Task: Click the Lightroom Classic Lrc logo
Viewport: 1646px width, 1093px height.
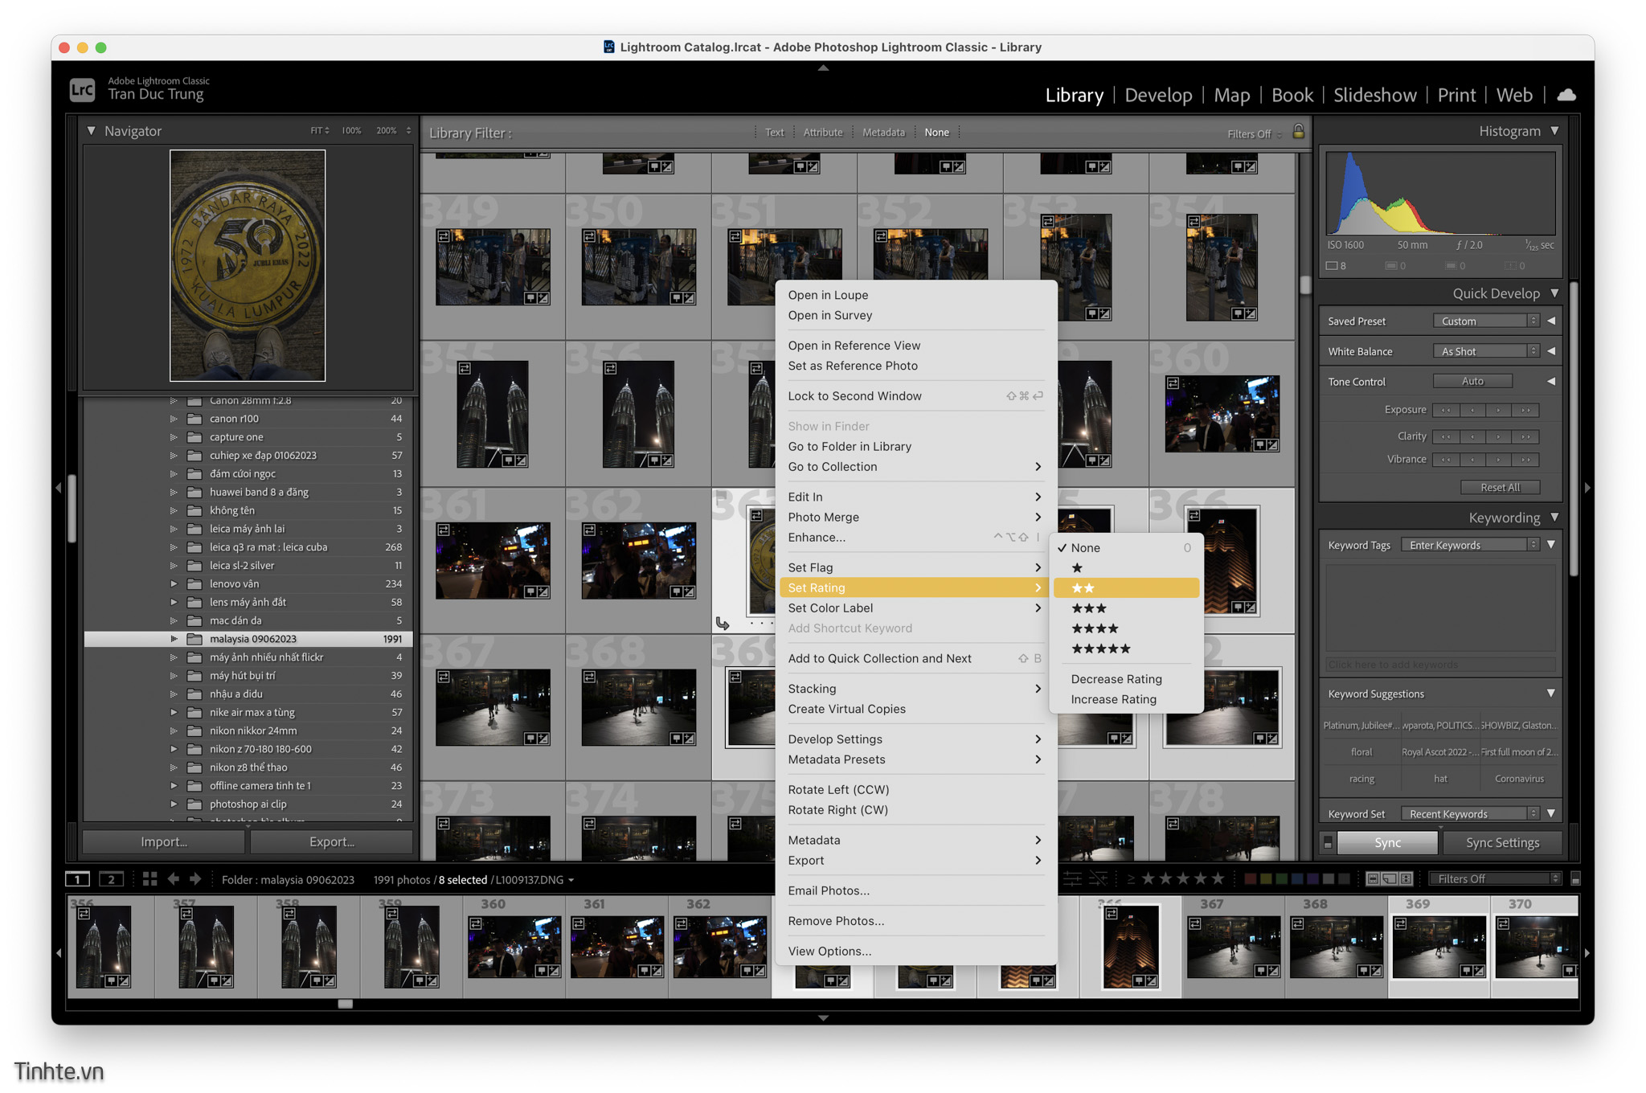Action: [82, 89]
